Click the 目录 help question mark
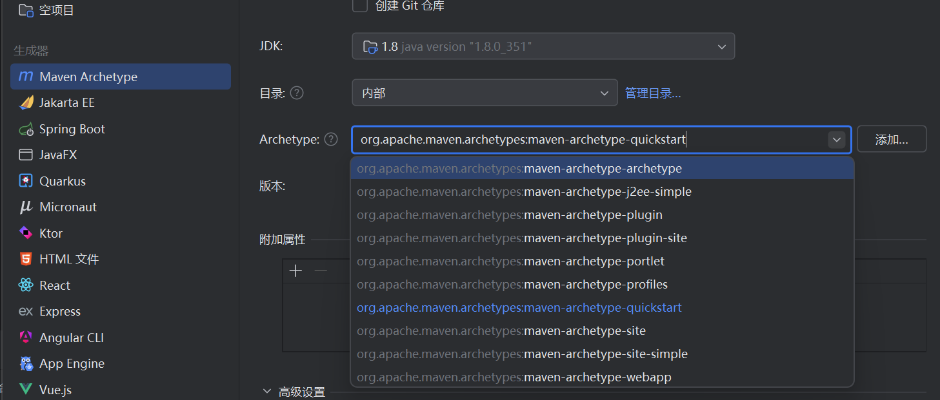 [x=296, y=92]
